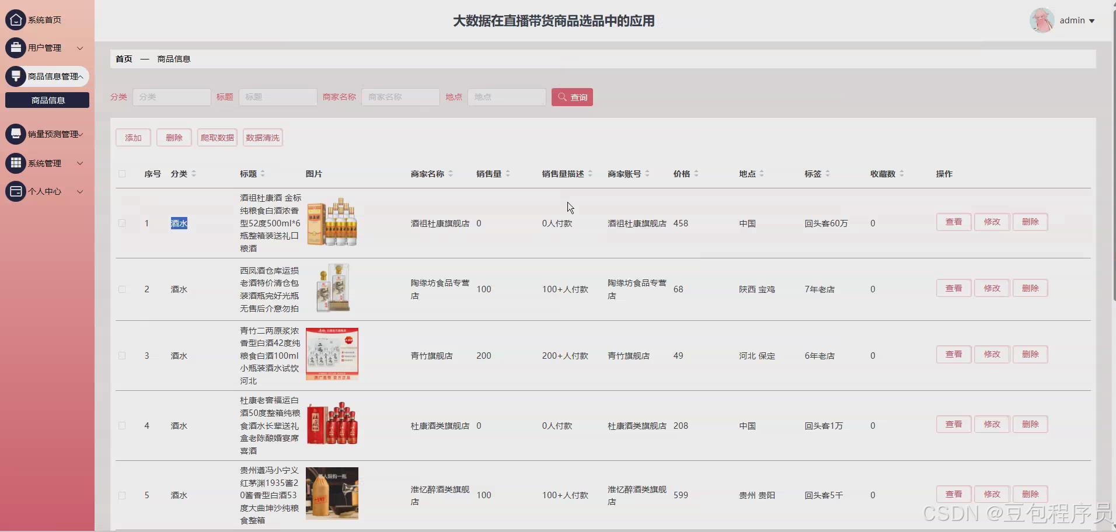Image resolution: width=1116 pixels, height=532 pixels.
Task: Toggle the select-all checkbox in the table header
Action: click(123, 174)
